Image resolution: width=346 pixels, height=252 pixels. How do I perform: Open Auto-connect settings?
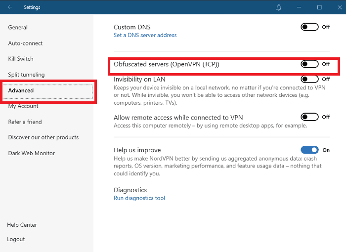tap(25, 43)
